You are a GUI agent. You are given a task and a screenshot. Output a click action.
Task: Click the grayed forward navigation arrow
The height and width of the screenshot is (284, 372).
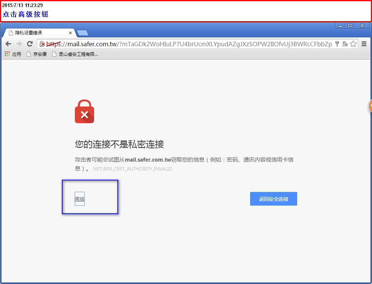pyautogui.click(x=19, y=44)
